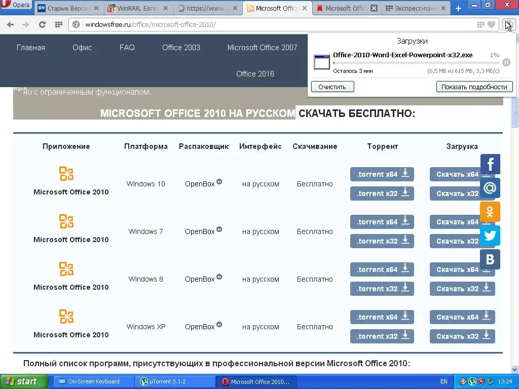Screen dimensions: 519x389
Task: Click the browser forward arrow
Action: tap(25, 24)
